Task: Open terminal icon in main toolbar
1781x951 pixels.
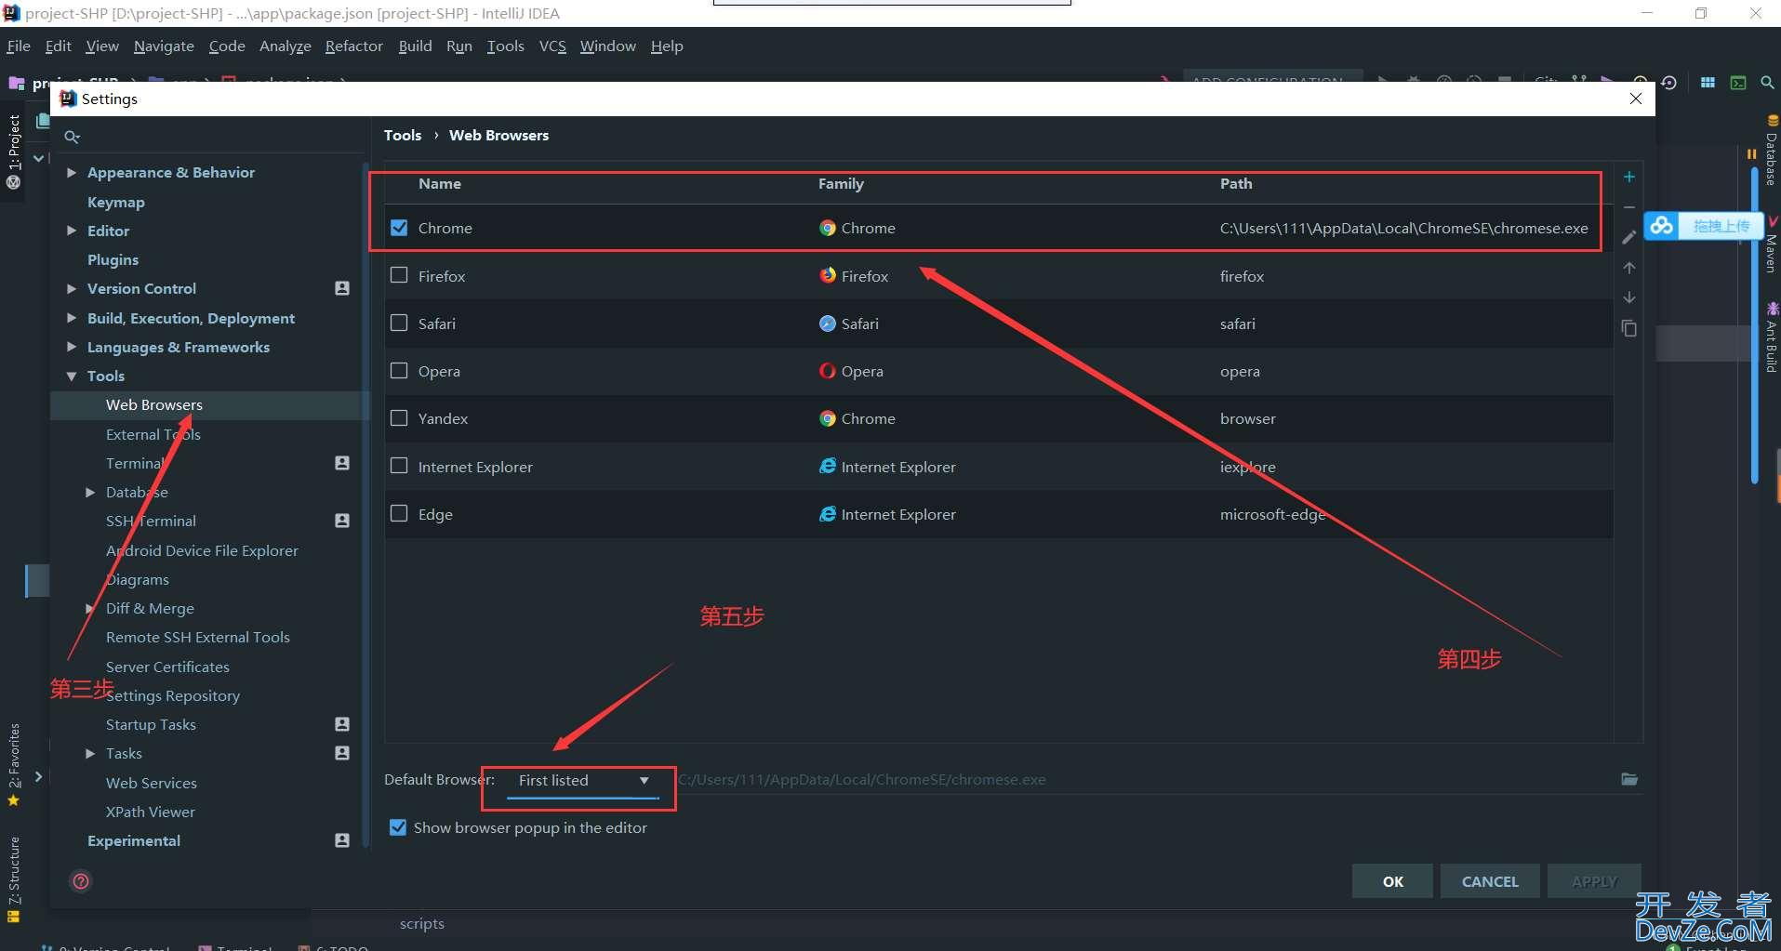Action: point(1737,83)
